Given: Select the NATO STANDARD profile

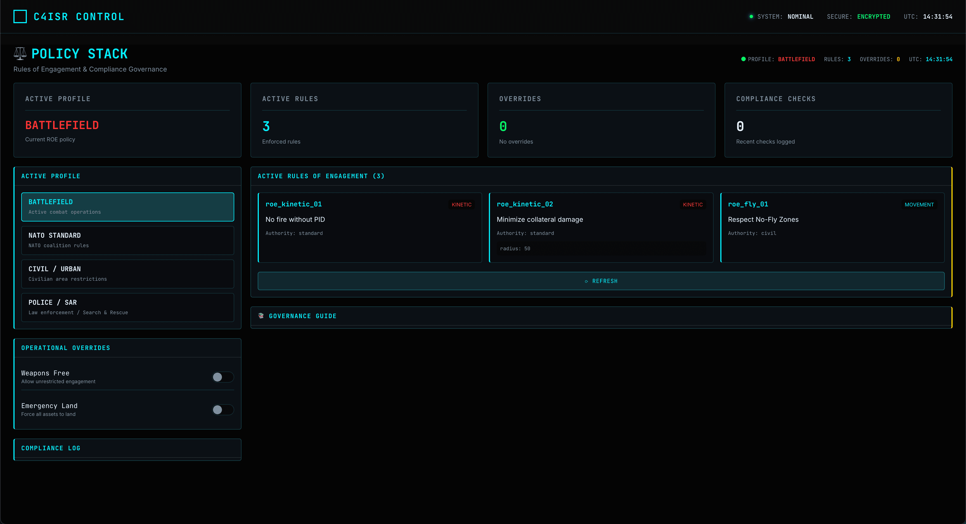Looking at the screenshot, I should (127, 240).
